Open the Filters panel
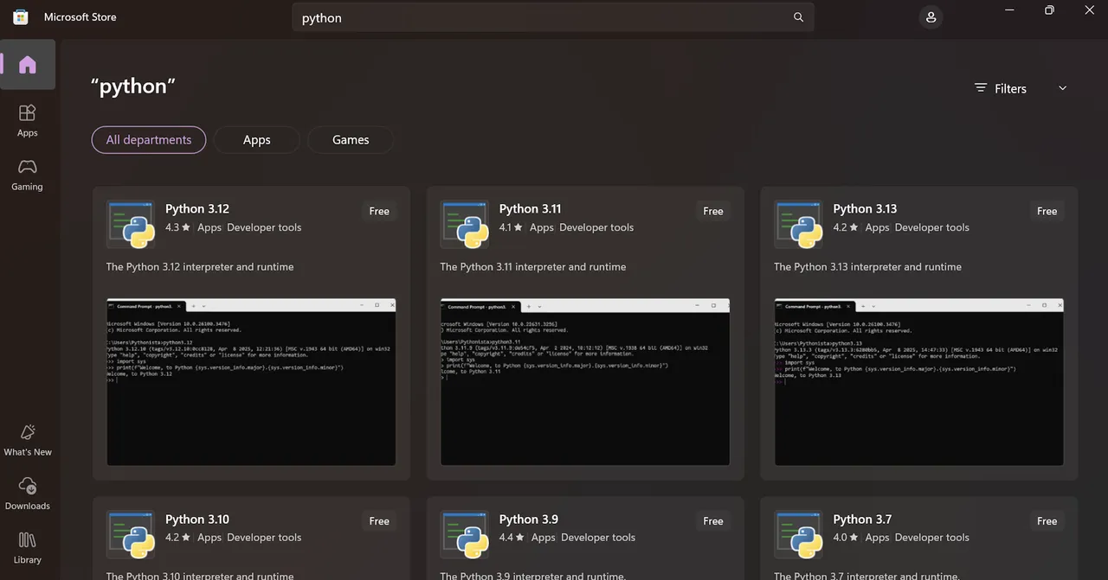 [x=1000, y=88]
